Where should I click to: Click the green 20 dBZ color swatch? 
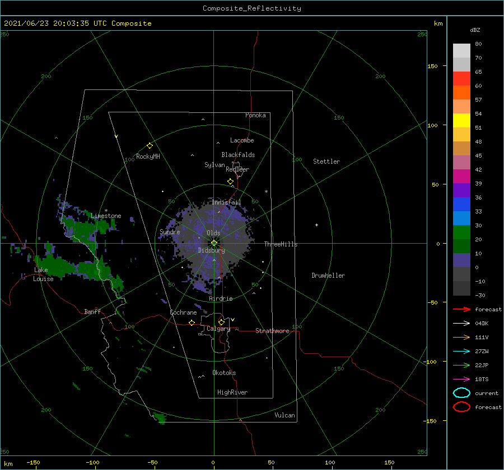point(461,232)
